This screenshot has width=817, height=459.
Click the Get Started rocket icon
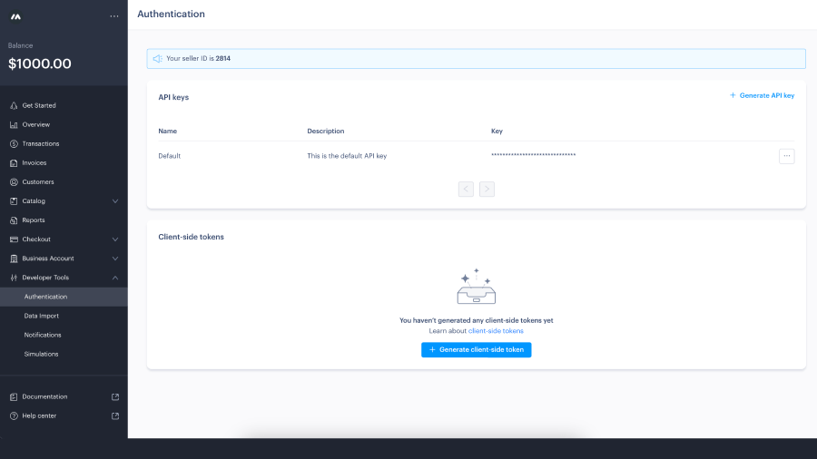14,105
